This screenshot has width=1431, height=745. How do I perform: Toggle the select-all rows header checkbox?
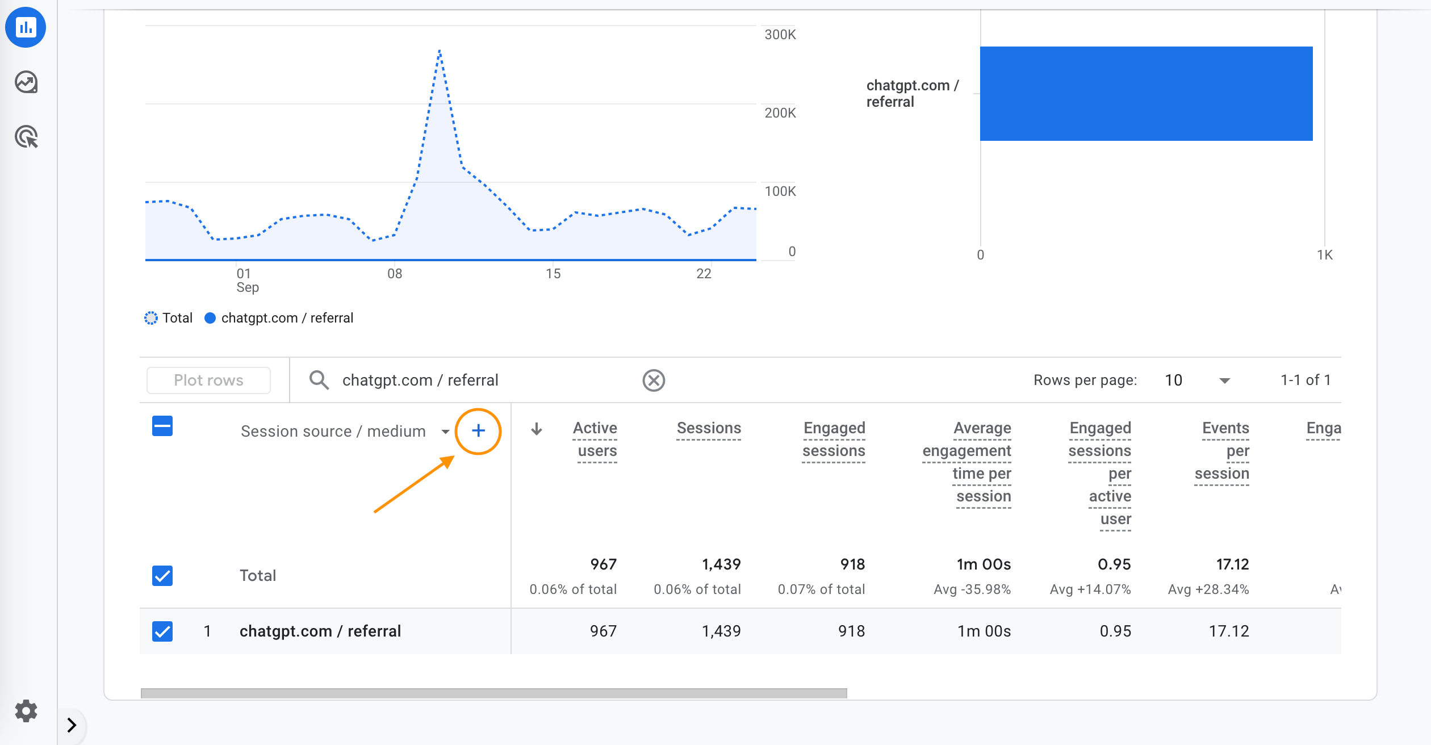coord(162,426)
